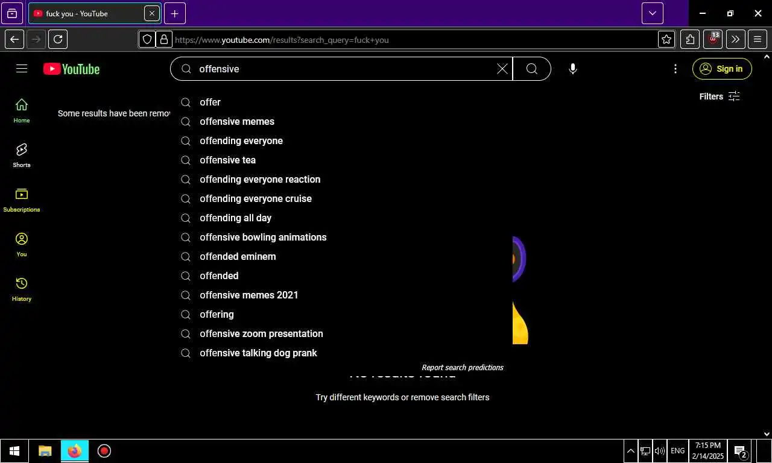Bookmark this page with star icon
772x463 pixels.
pyautogui.click(x=666, y=40)
